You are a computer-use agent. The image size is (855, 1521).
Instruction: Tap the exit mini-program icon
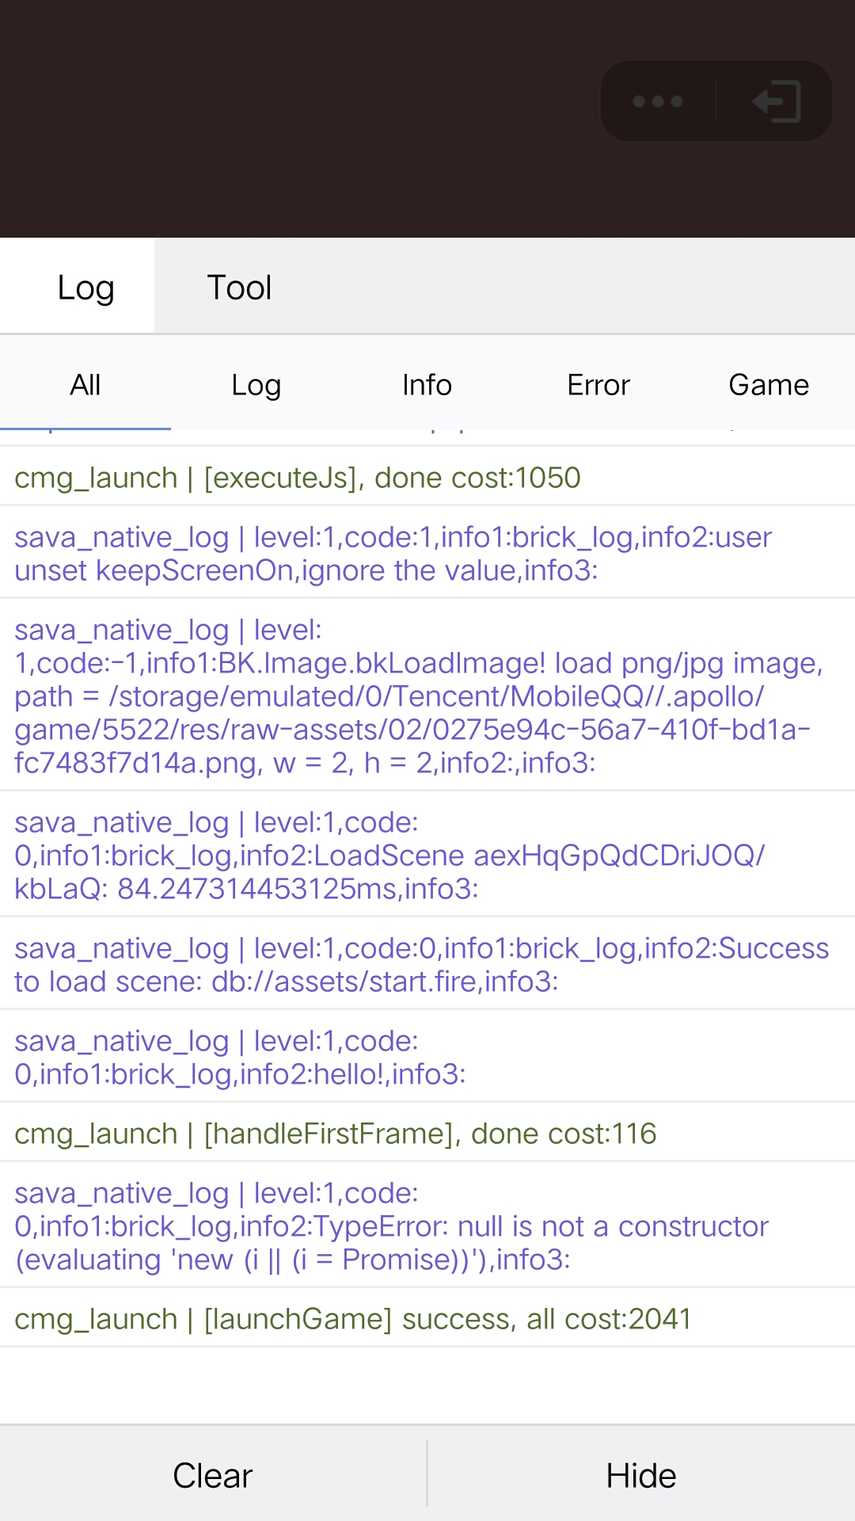click(777, 101)
